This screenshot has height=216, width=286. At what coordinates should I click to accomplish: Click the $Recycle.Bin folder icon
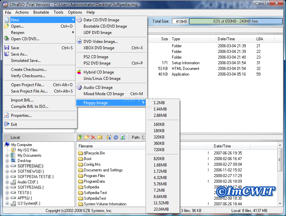(x=81, y=153)
